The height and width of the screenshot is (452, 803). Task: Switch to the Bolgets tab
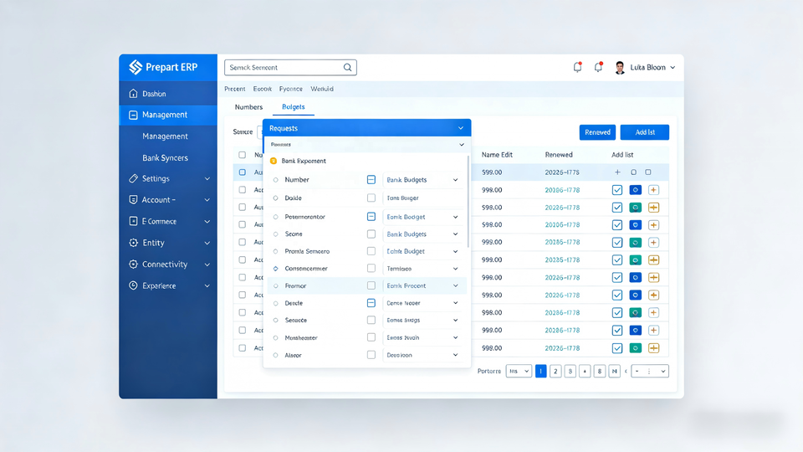pos(294,107)
